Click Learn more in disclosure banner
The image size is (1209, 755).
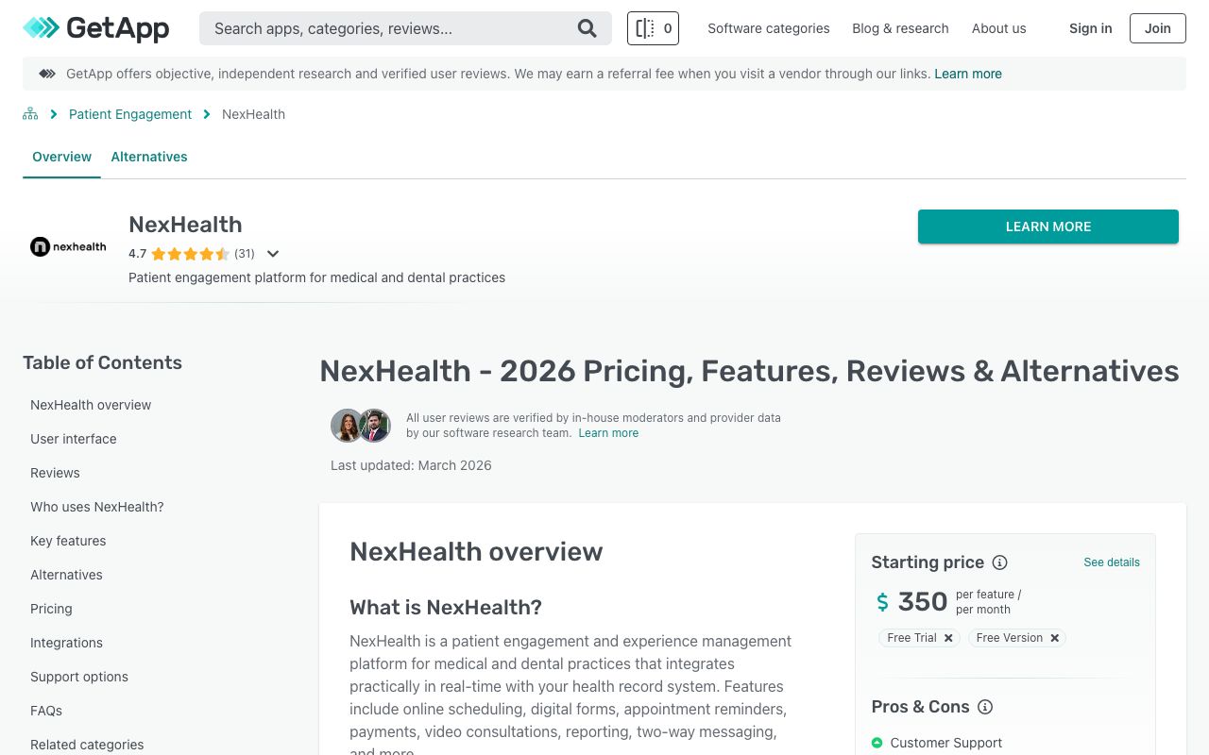pyautogui.click(x=968, y=74)
